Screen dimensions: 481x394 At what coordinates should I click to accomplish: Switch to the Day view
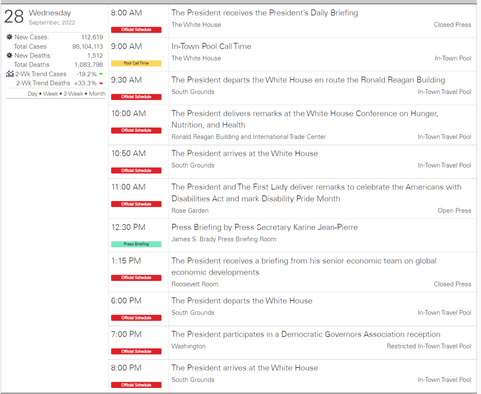coord(32,93)
